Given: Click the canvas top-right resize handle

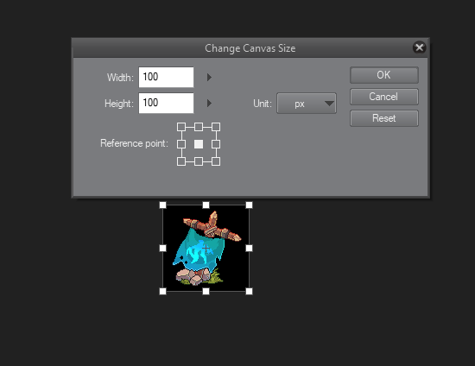Looking at the screenshot, I should click(x=249, y=205).
